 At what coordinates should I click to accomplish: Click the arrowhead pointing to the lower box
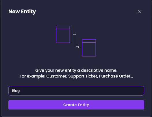coord(78,47)
